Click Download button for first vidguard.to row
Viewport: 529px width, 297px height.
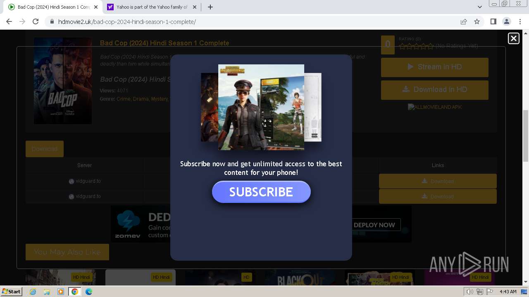pos(438,181)
